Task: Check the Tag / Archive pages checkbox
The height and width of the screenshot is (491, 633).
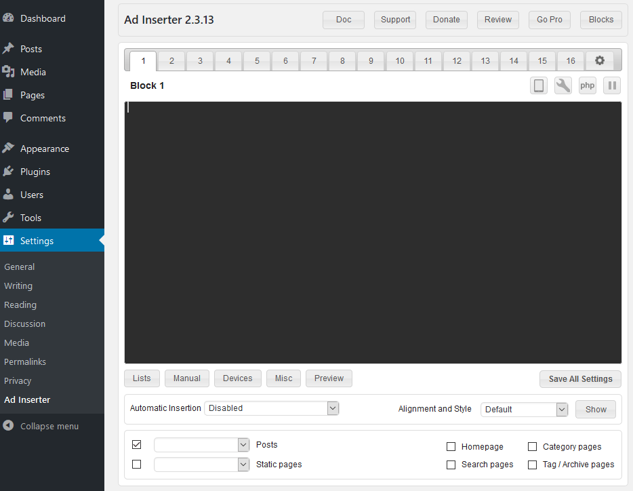Action: click(532, 465)
